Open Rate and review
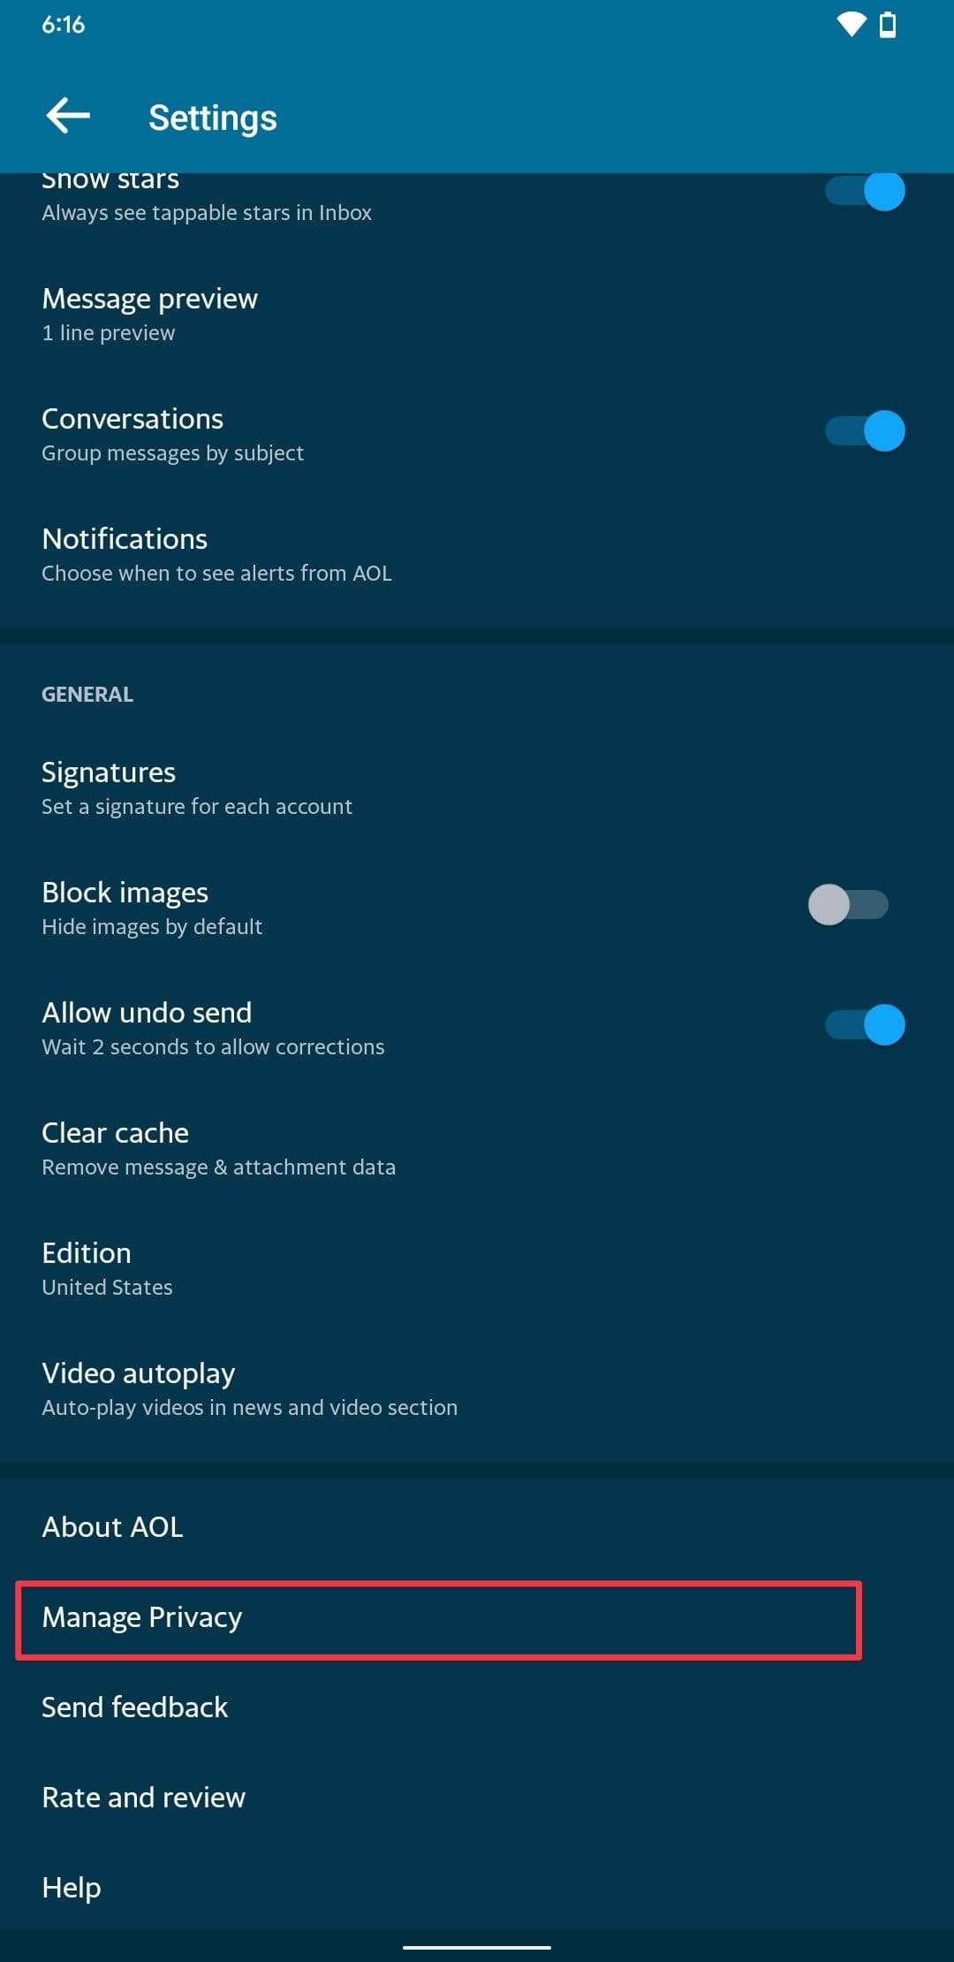 [x=477, y=1798]
